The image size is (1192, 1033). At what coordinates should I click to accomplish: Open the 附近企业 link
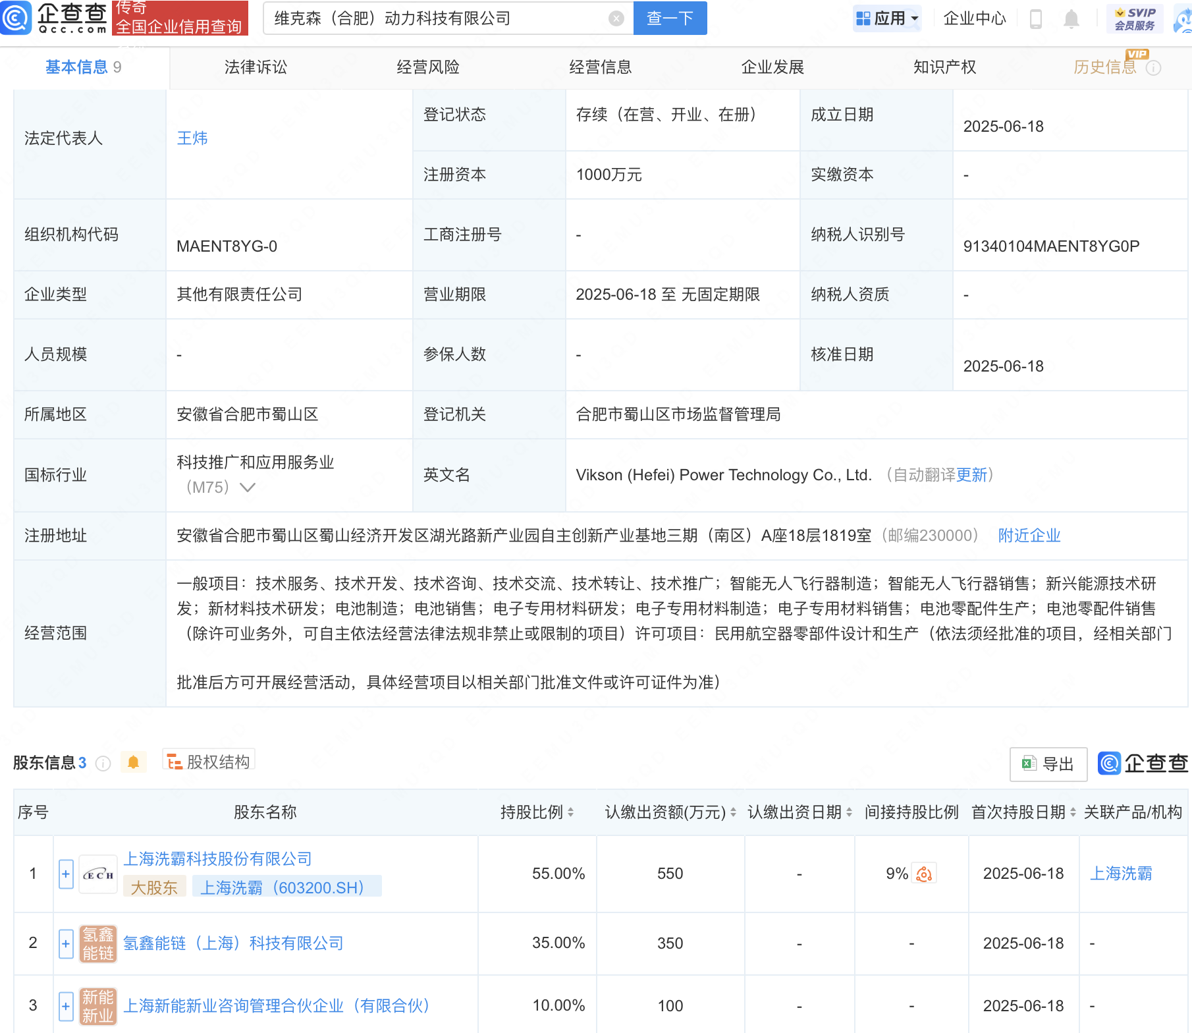(1029, 536)
